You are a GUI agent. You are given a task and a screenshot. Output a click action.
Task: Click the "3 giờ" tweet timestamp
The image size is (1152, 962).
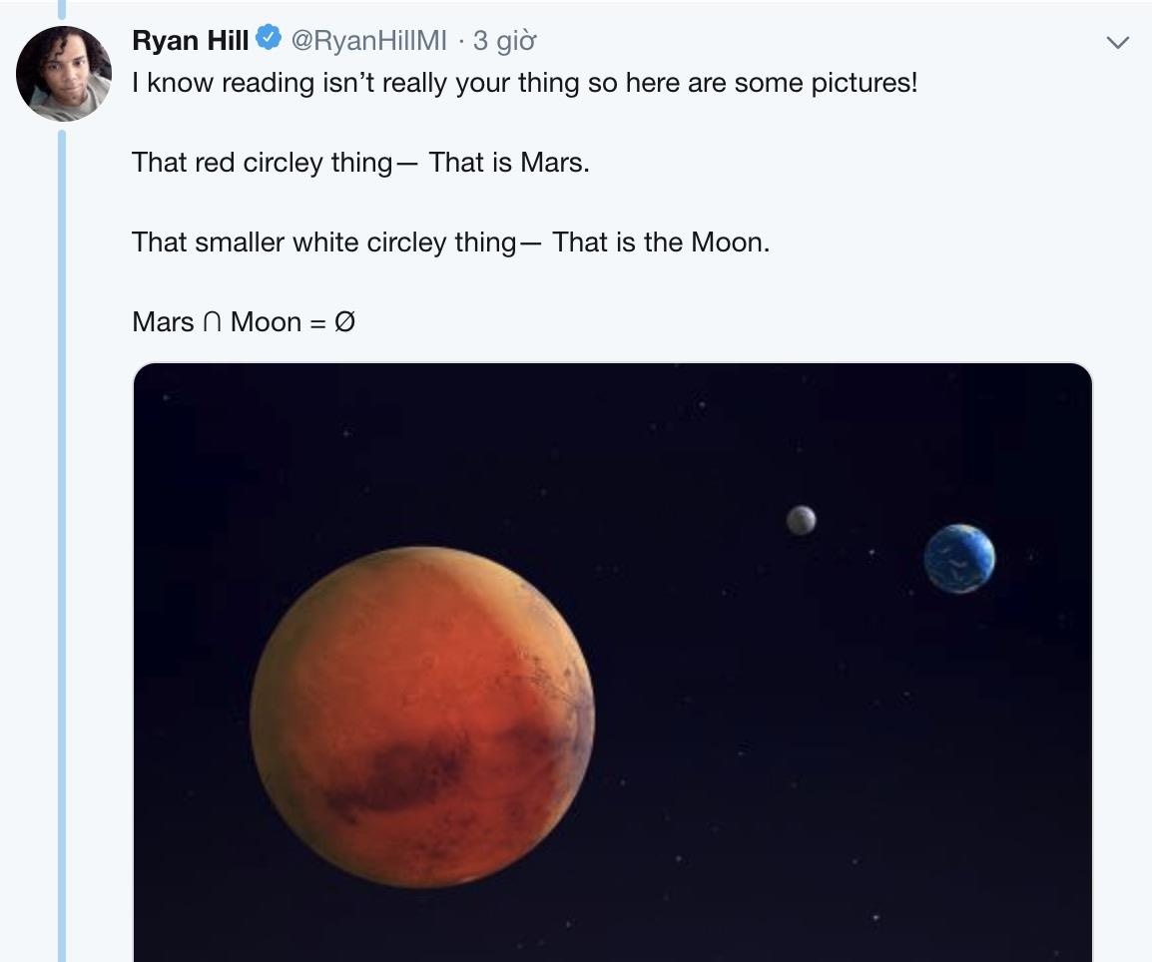[x=504, y=41]
